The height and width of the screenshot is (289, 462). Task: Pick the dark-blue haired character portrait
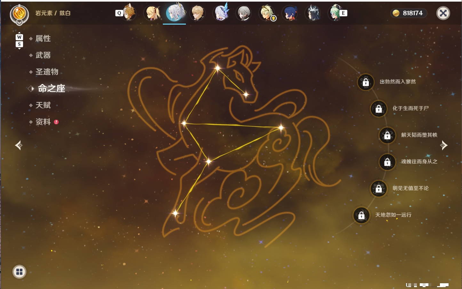tap(290, 13)
